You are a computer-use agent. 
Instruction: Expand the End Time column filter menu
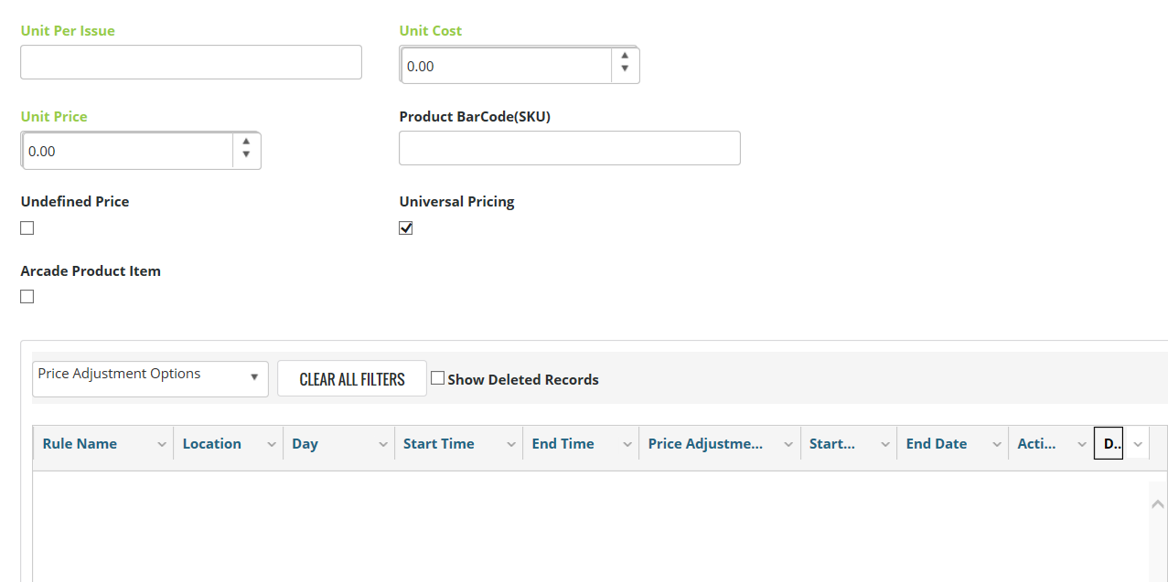[x=627, y=444]
